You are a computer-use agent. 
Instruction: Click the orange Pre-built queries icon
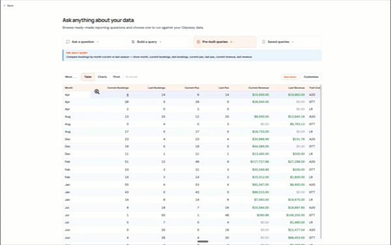coord(199,42)
